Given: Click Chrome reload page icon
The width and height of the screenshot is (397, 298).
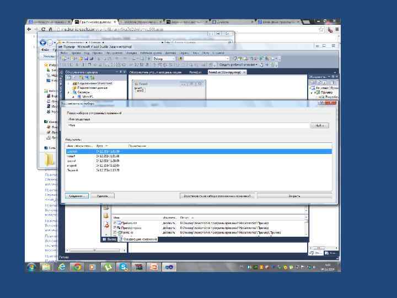Looking at the screenshot, I should click(44, 29).
